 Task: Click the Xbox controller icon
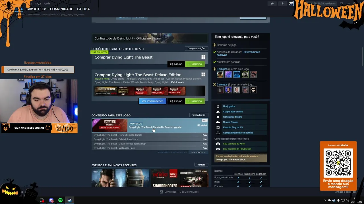tap(218, 144)
